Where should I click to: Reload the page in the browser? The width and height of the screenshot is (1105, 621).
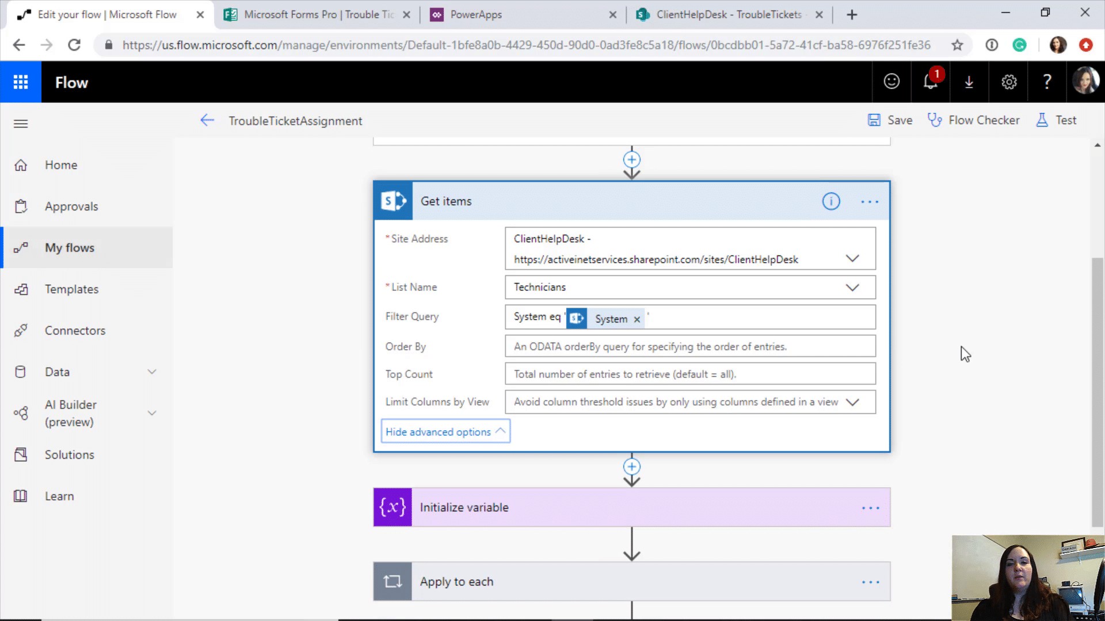pos(74,45)
